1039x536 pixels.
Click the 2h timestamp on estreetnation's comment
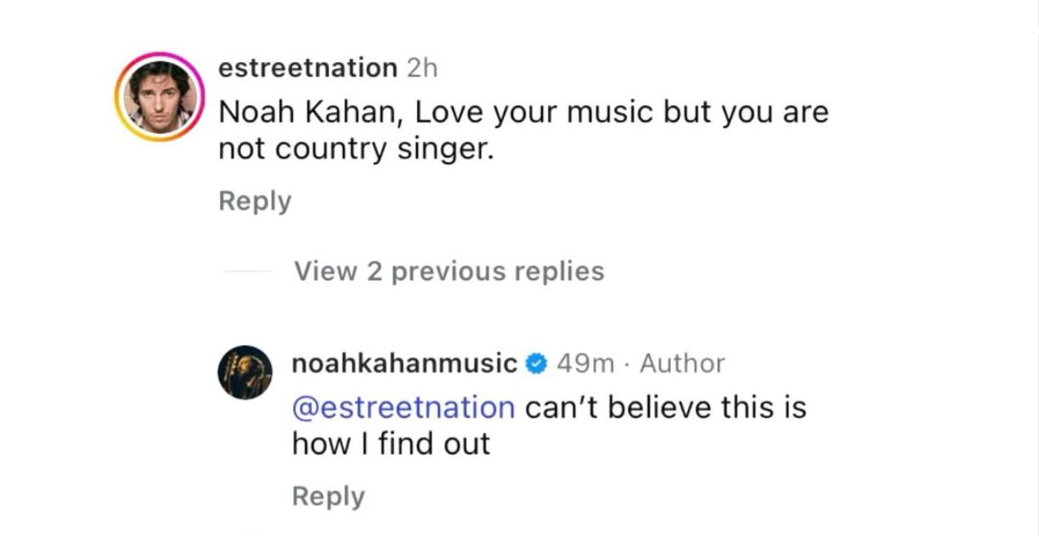click(421, 69)
